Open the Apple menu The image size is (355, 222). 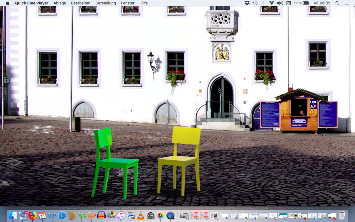(x=7, y=3)
